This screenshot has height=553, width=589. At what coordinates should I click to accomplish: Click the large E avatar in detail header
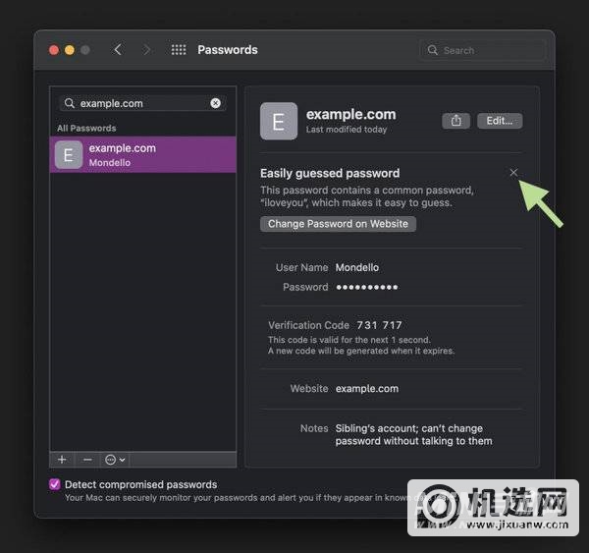[279, 121]
